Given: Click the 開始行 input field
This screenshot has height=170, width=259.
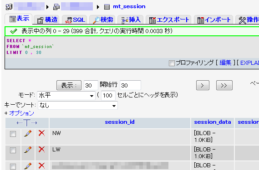Looking at the screenshot, I should coord(130,85).
